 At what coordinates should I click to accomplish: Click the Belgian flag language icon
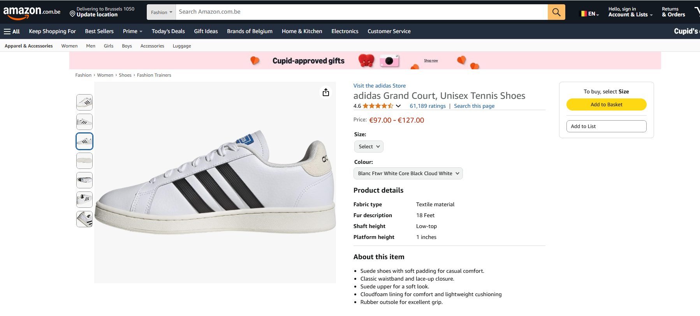(584, 14)
